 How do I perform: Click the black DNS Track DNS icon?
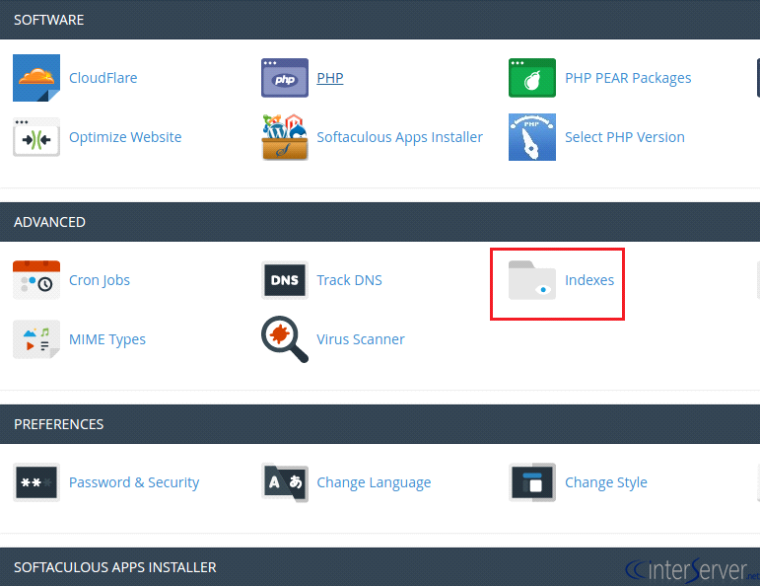(285, 280)
